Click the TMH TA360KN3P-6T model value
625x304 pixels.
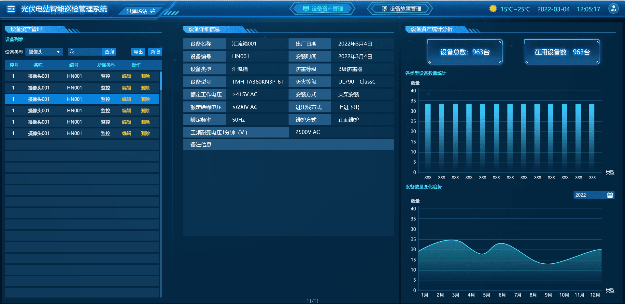(258, 82)
